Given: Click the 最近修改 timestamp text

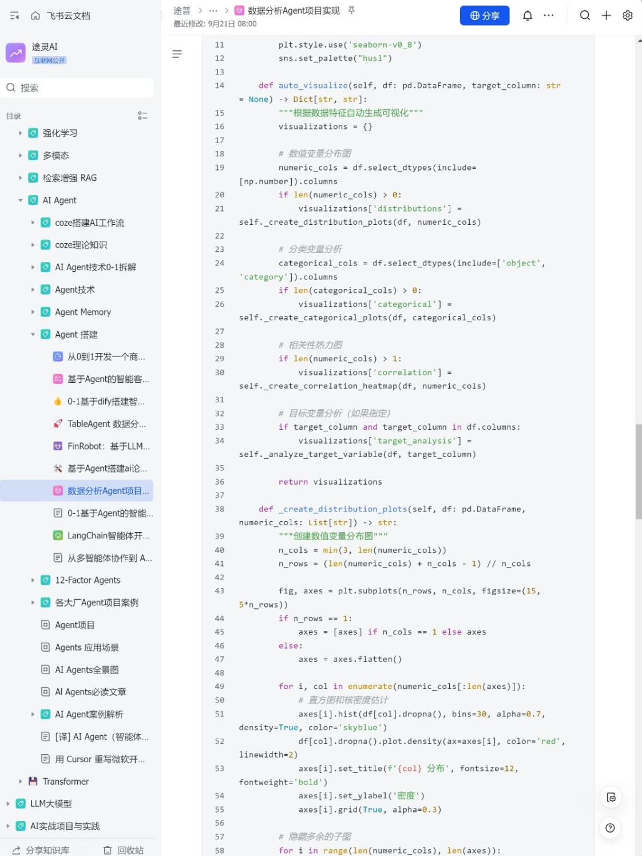Looking at the screenshot, I should point(215,24).
